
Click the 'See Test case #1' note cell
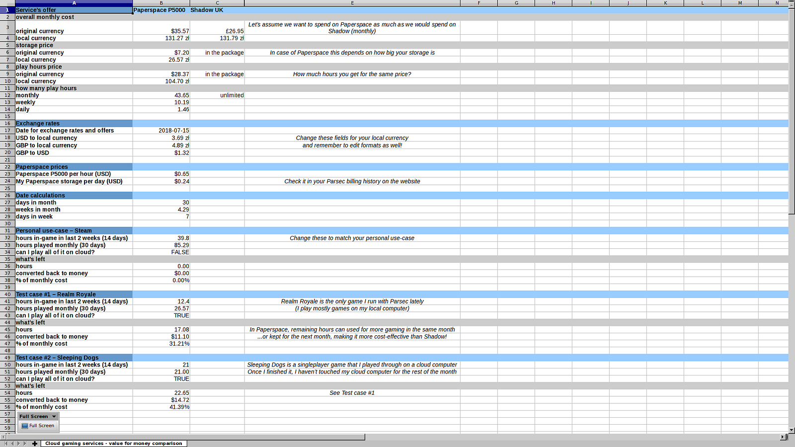click(x=352, y=393)
